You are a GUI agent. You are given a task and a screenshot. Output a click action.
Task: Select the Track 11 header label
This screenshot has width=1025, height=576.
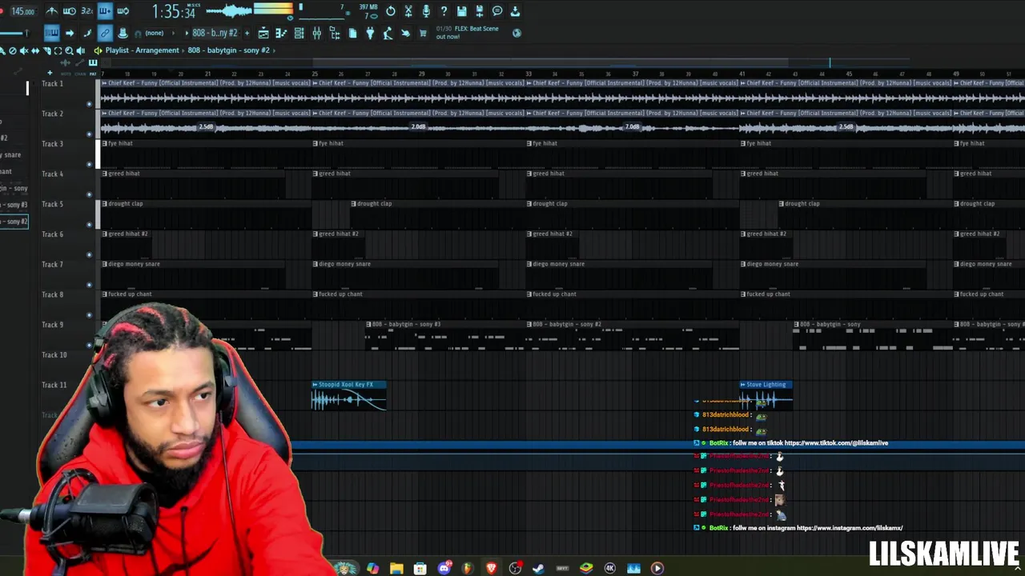point(54,385)
